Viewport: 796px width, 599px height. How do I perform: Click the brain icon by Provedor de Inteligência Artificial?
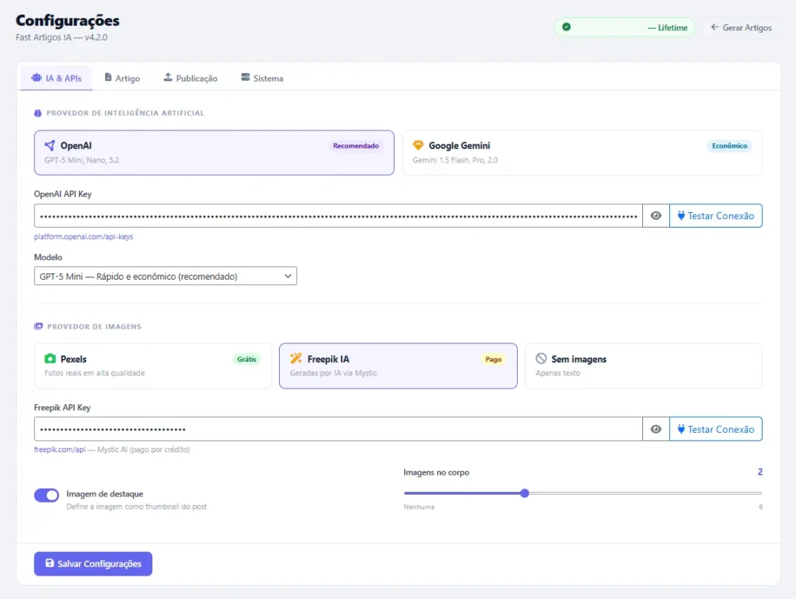pos(38,113)
